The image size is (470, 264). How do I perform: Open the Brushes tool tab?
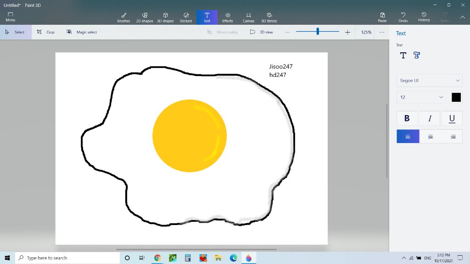coord(123,17)
